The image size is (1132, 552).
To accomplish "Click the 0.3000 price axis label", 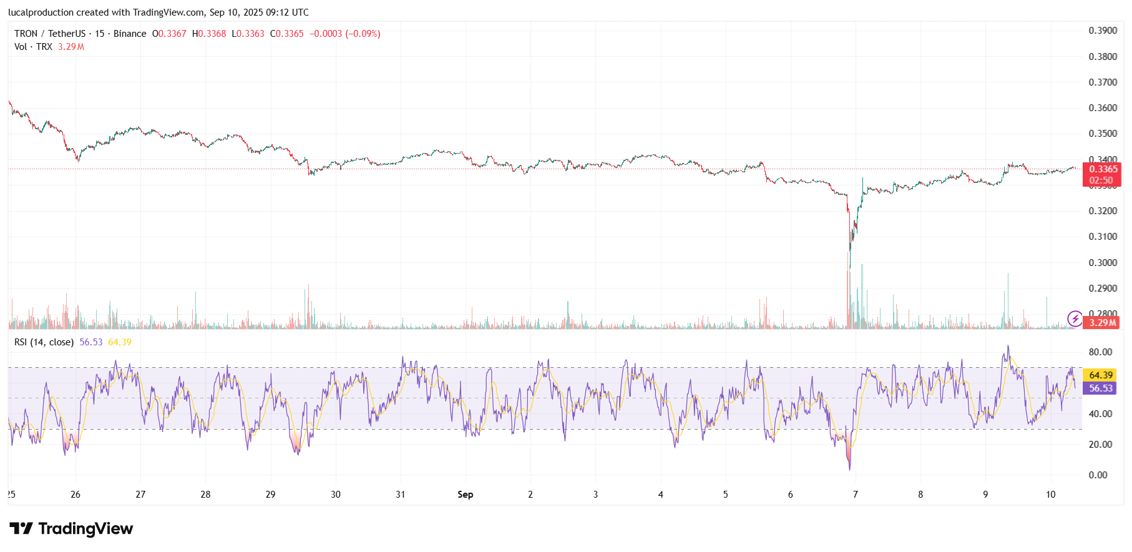I will pos(1103,263).
